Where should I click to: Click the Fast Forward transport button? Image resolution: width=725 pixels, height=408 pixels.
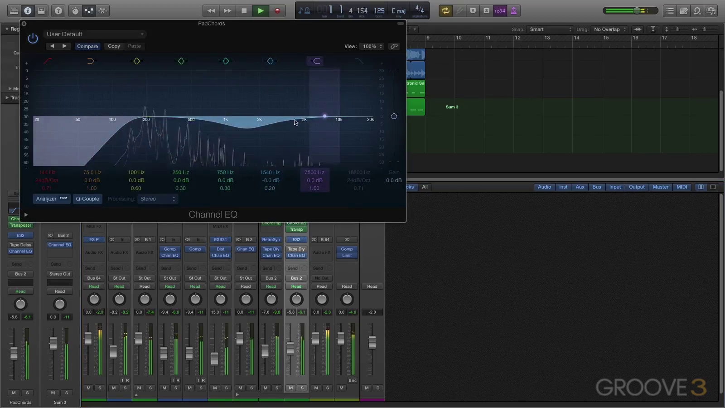tap(227, 10)
